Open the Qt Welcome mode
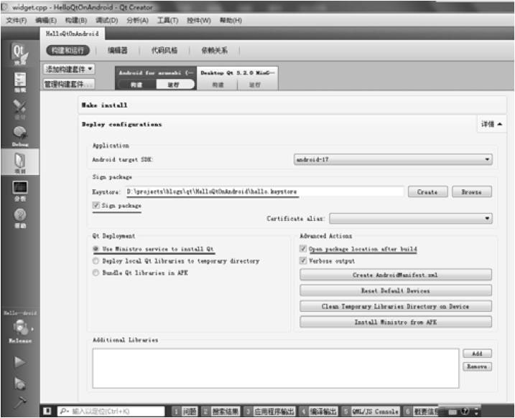The height and width of the screenshot is (418, 515). click(x=19, y=54)
